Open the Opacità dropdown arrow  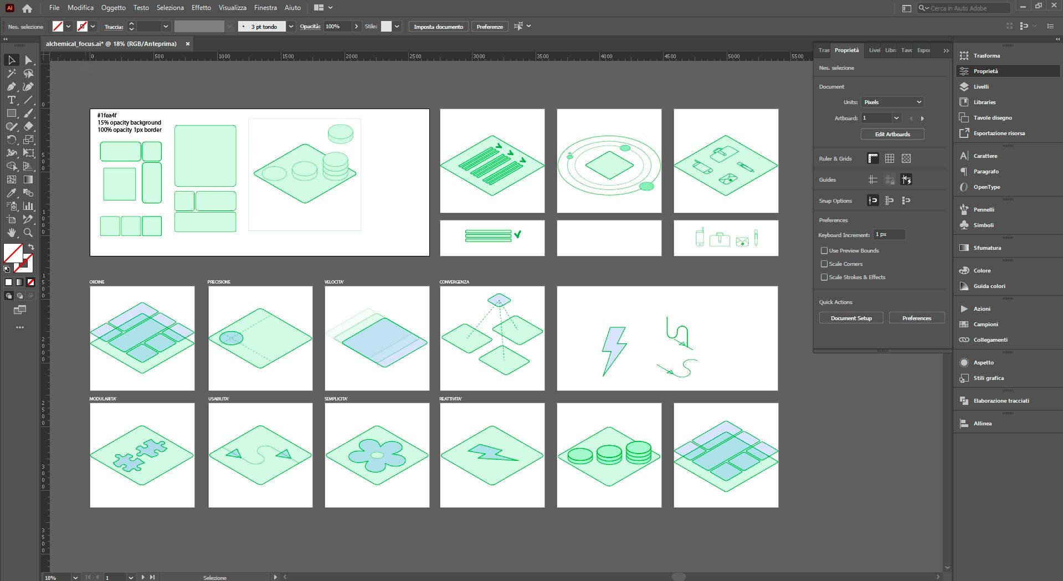tap(358, 26)
